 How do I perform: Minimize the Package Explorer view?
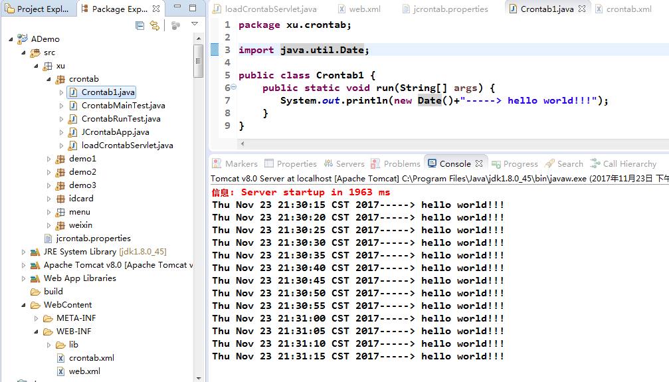[177, 7]
